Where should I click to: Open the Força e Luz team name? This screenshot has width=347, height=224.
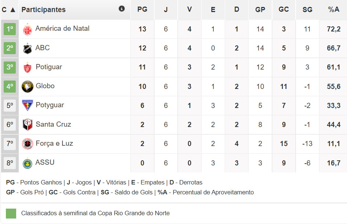click(x=54, y=143)
